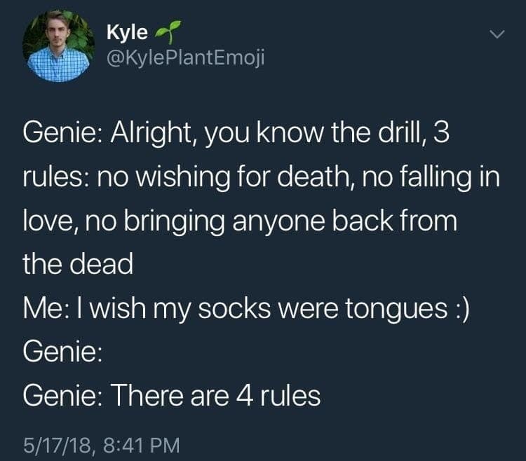Click the line "love, no bringing anyone back"
Image resolution: width=526 pixels, height=461 pixels.
tap(239, 221)
